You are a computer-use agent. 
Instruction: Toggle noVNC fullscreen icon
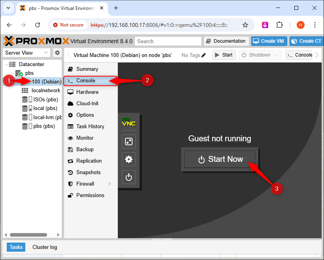(129, 142)
